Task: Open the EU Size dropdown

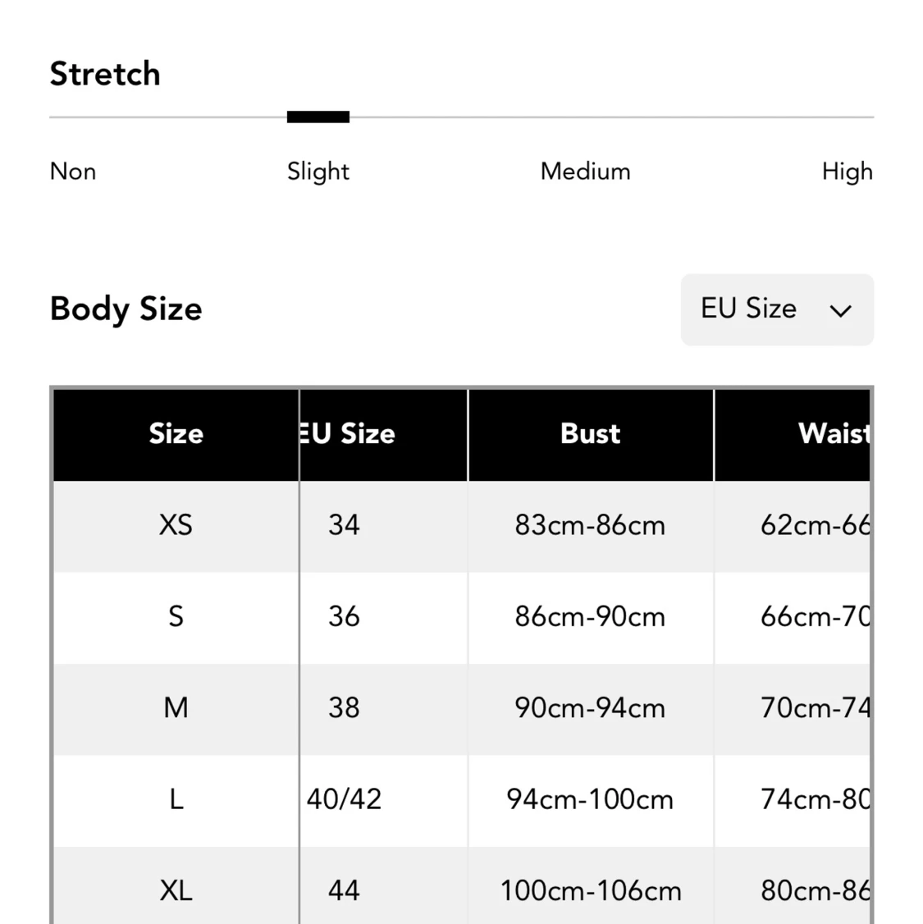Action: point(776,309)
